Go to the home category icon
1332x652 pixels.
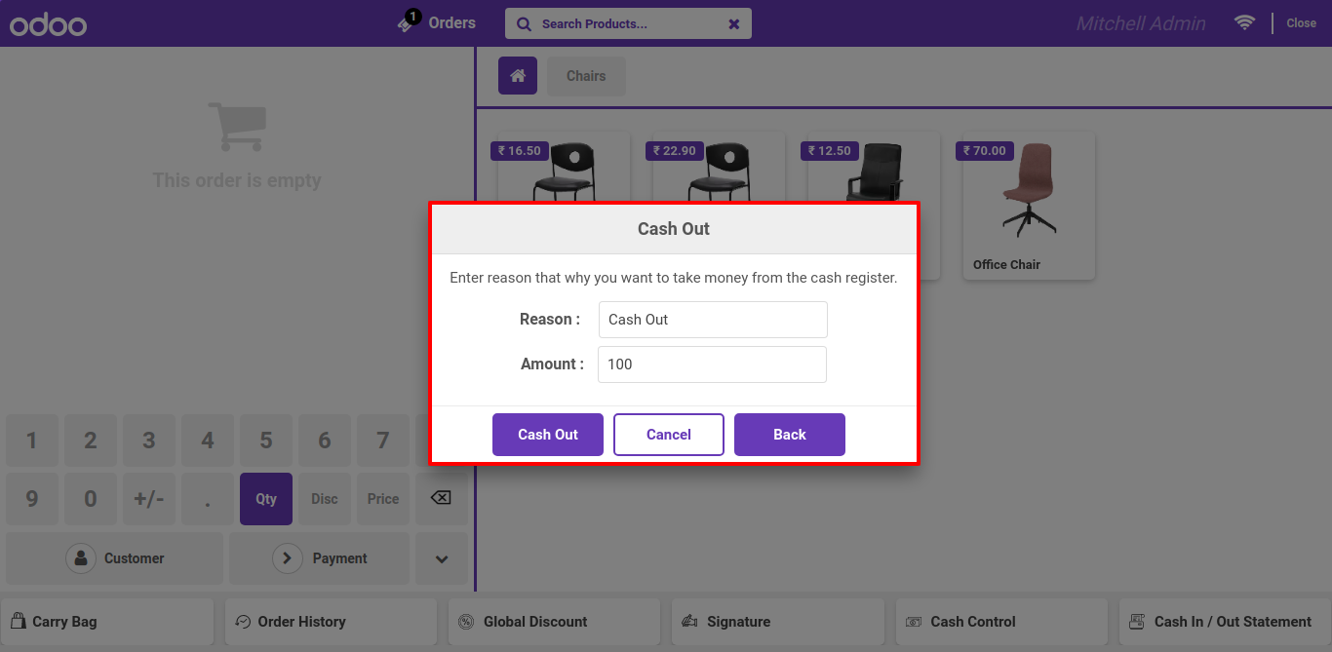[x=518, y=76]
